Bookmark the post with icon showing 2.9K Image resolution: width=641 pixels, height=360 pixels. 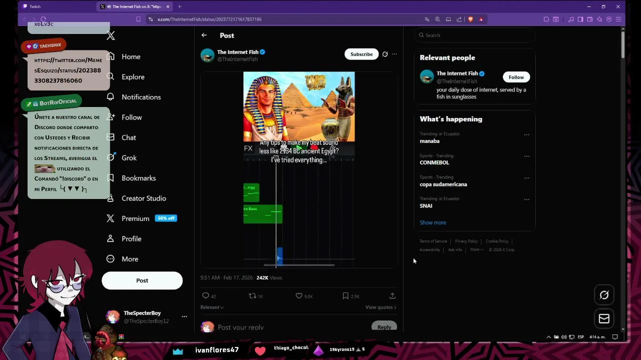(346, 296)
